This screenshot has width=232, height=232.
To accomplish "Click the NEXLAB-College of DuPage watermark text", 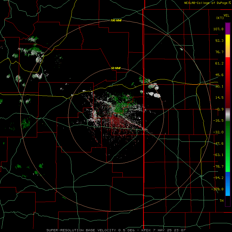I will [208, 3].
